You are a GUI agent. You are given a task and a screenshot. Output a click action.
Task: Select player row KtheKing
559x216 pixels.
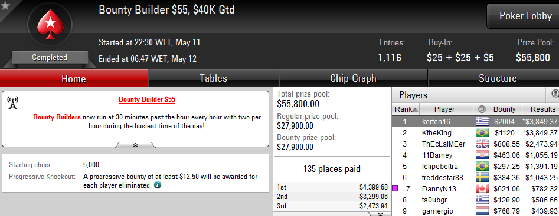475,133
